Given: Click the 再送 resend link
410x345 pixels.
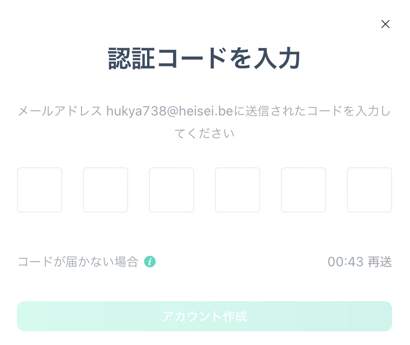Looking at the screenshot, I should [x=380, y=262].
